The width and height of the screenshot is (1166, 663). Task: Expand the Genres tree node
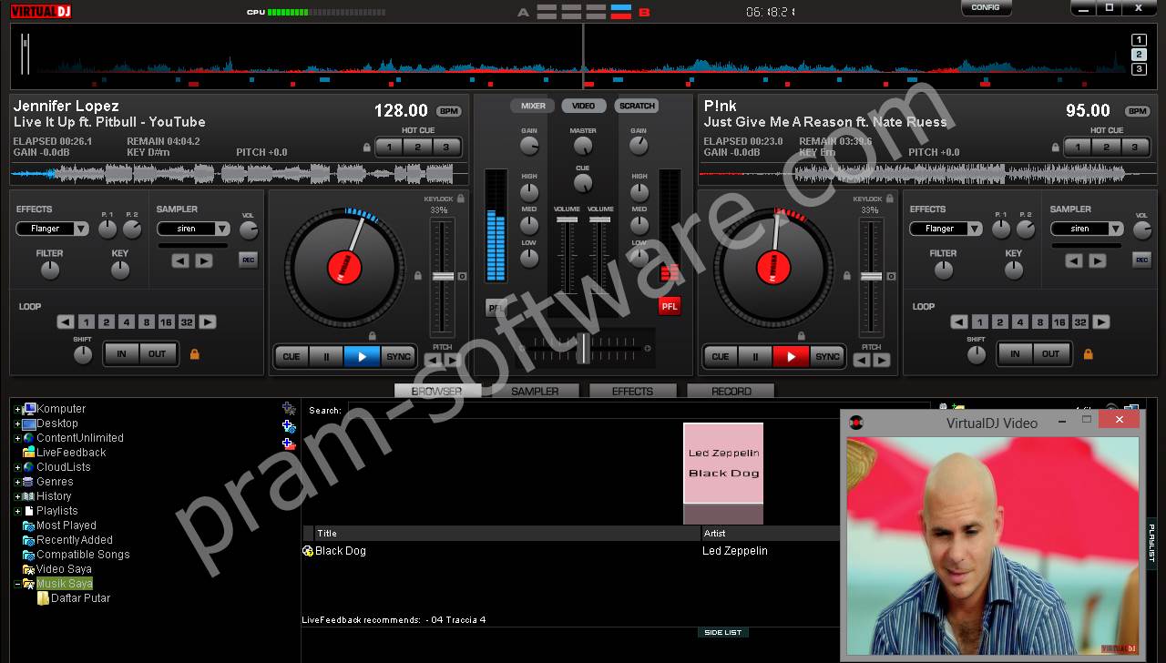(x=17, y=482)
